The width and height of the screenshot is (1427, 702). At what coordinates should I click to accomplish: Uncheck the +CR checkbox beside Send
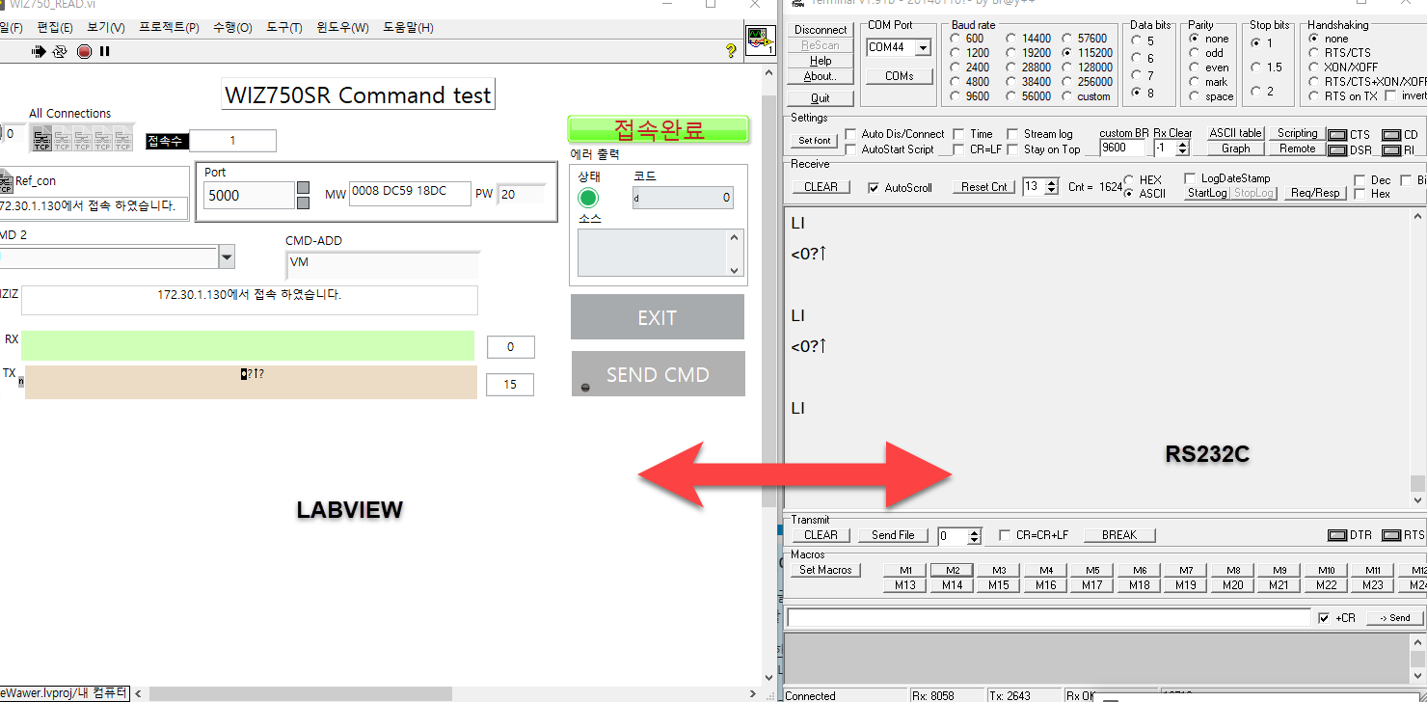point(1324,618)
